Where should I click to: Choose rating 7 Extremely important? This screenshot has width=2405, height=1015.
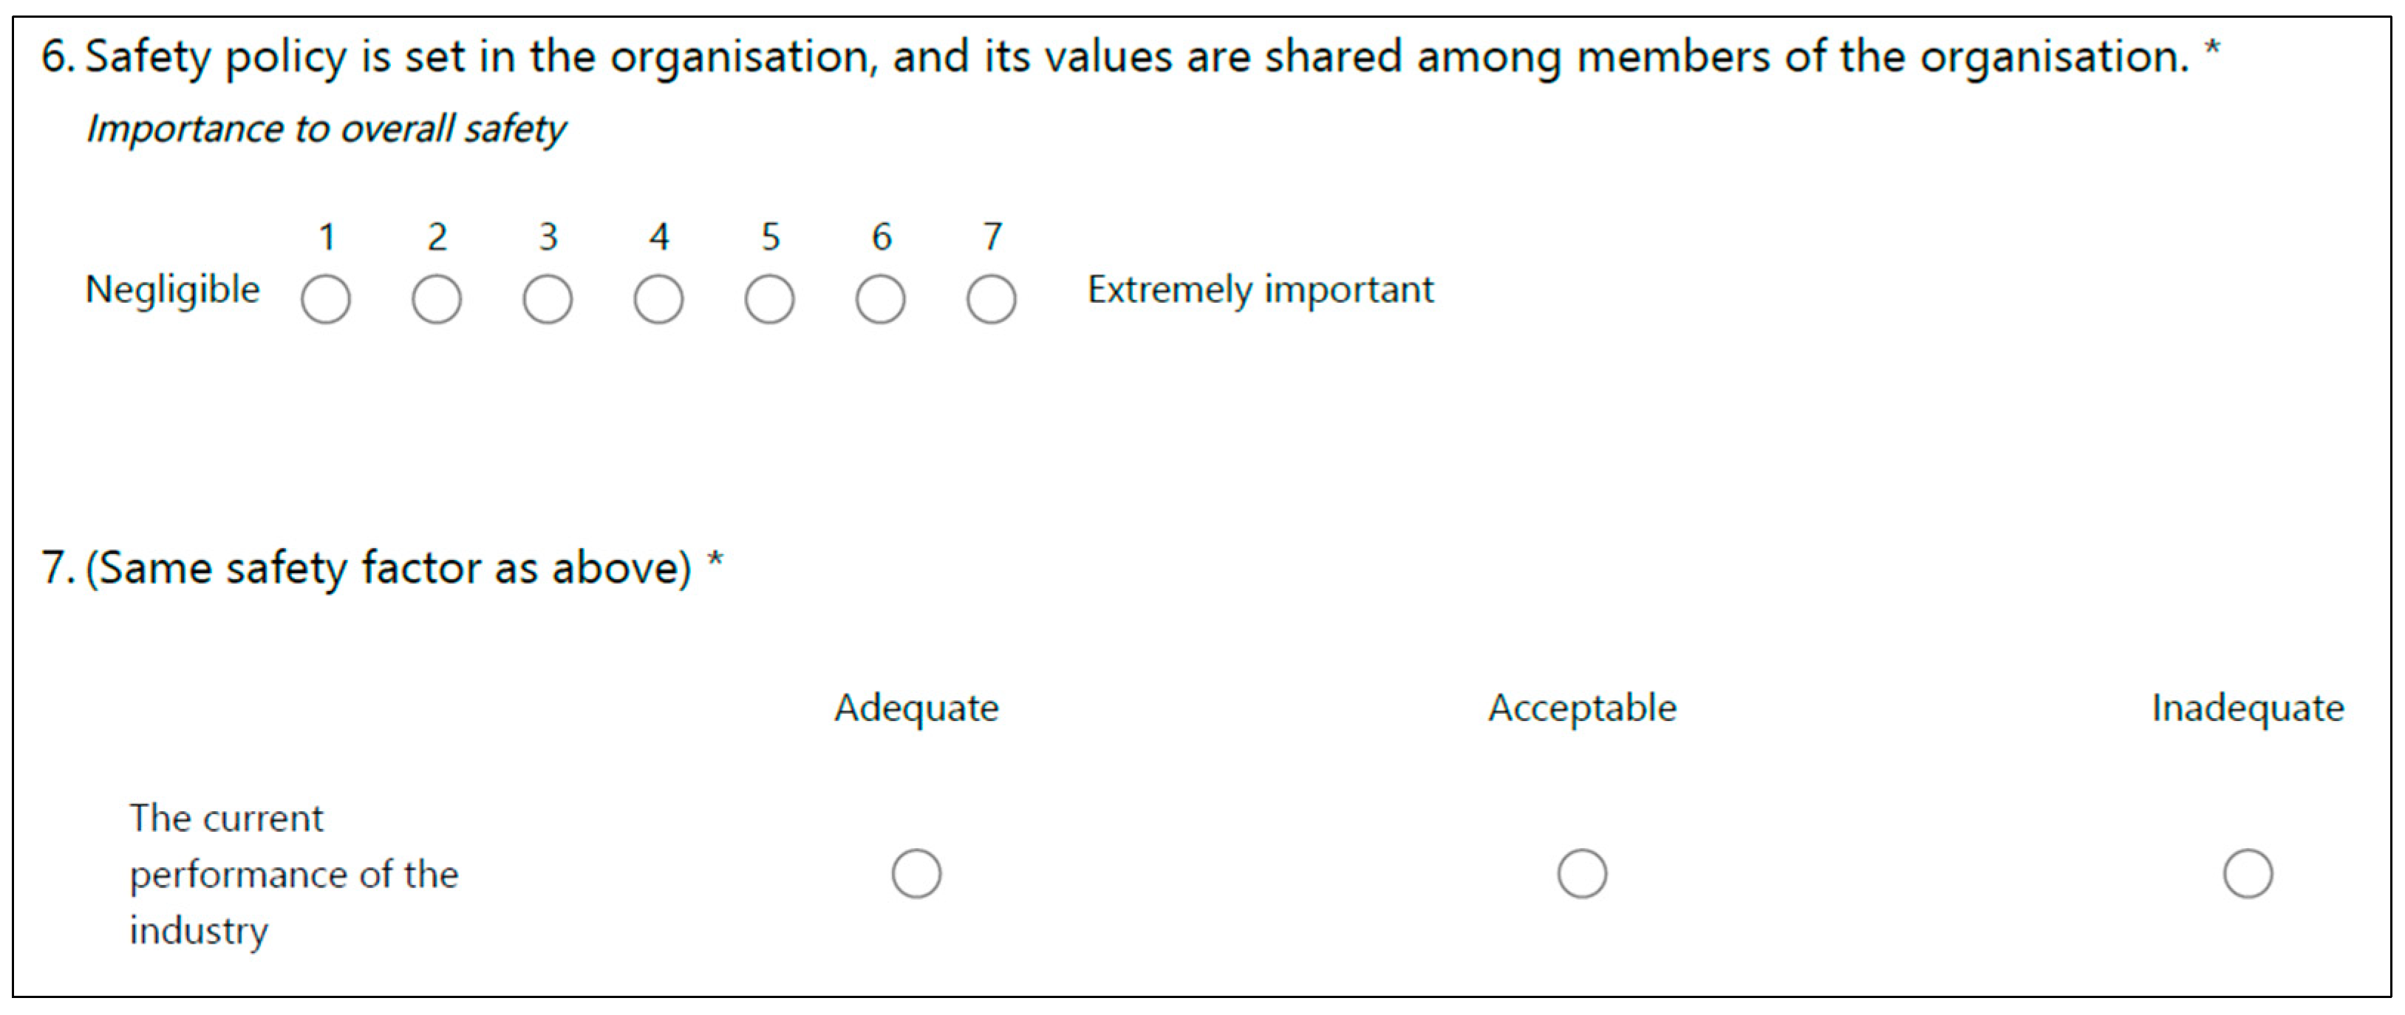(992, 298)
